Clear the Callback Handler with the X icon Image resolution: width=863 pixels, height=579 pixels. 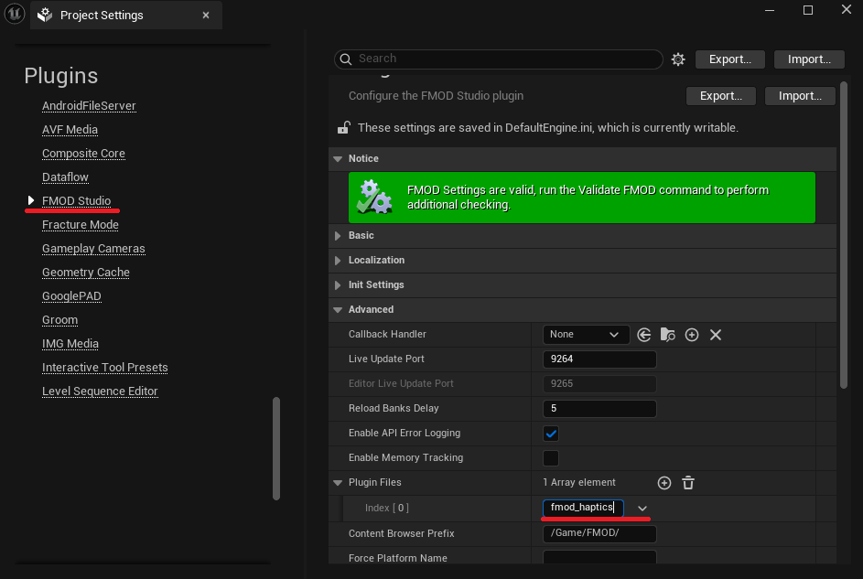715,335
